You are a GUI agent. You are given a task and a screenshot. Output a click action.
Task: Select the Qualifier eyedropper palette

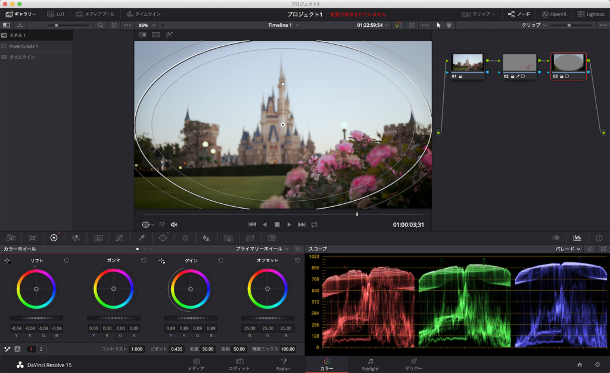coord(141,238)
